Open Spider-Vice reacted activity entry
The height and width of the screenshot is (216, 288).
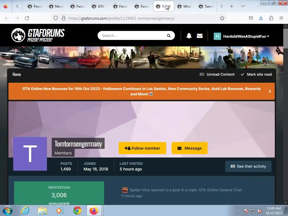pos(186,190)
